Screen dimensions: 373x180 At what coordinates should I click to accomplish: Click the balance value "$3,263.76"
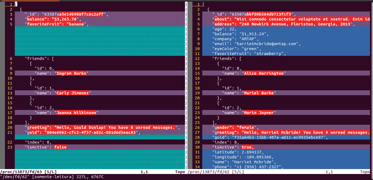(x=65, y=19)
